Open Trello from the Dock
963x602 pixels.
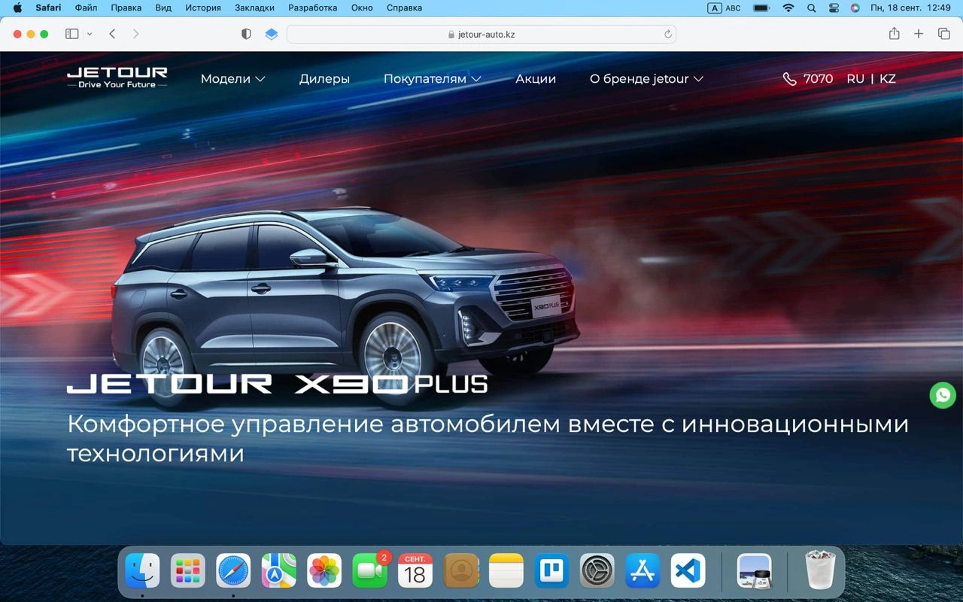551,570
